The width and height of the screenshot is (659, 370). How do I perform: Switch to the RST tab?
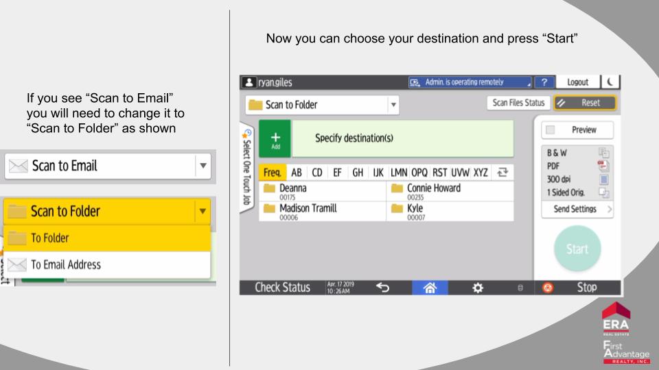[439, 173]
